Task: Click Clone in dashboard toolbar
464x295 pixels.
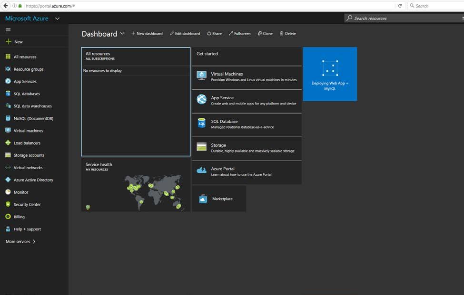Action: click(265, 34)
